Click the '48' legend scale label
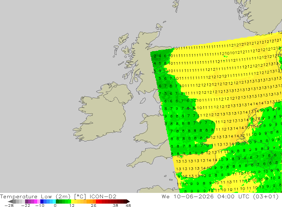Screen dimensions: 282x207 128,206
